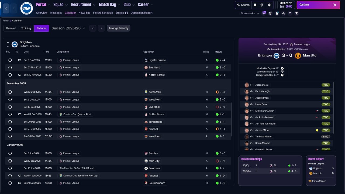Open the settings gear icon
The width and height of the screenshot is (345, 194).
click(x=269, y=5)
